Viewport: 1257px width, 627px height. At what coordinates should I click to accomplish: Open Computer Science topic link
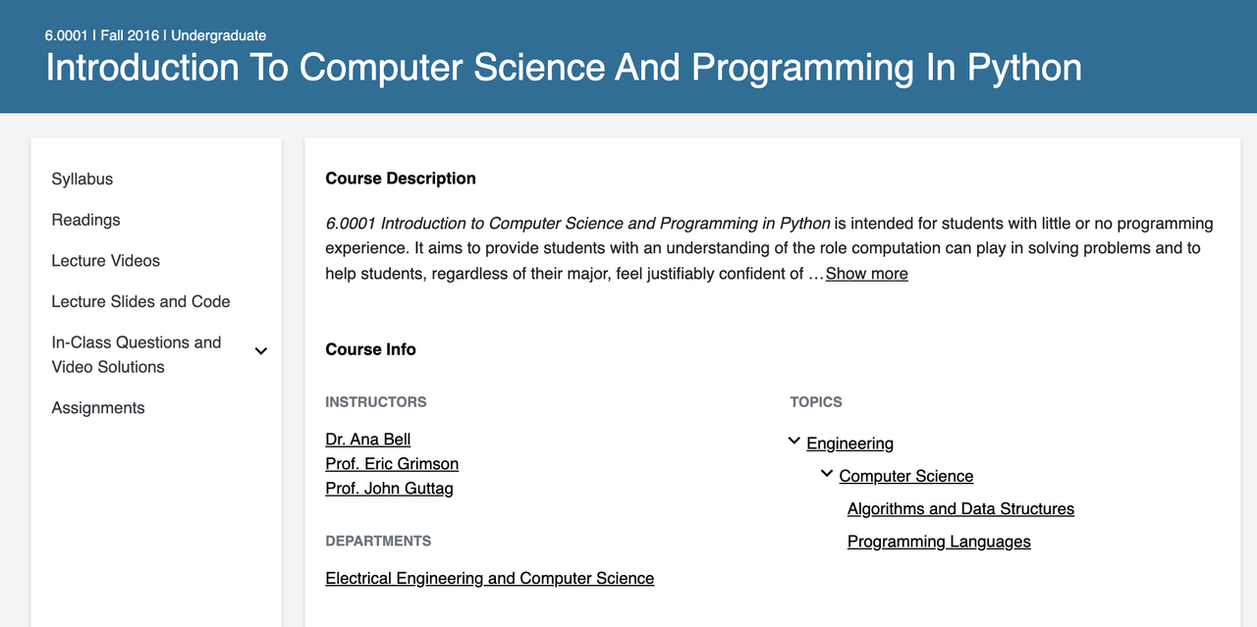click(906, 476)
